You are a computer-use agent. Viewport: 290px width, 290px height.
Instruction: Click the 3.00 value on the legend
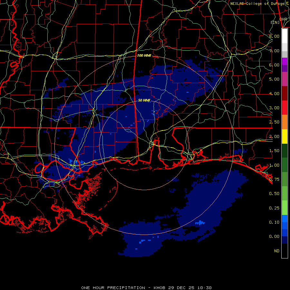[x=274, y=108]
